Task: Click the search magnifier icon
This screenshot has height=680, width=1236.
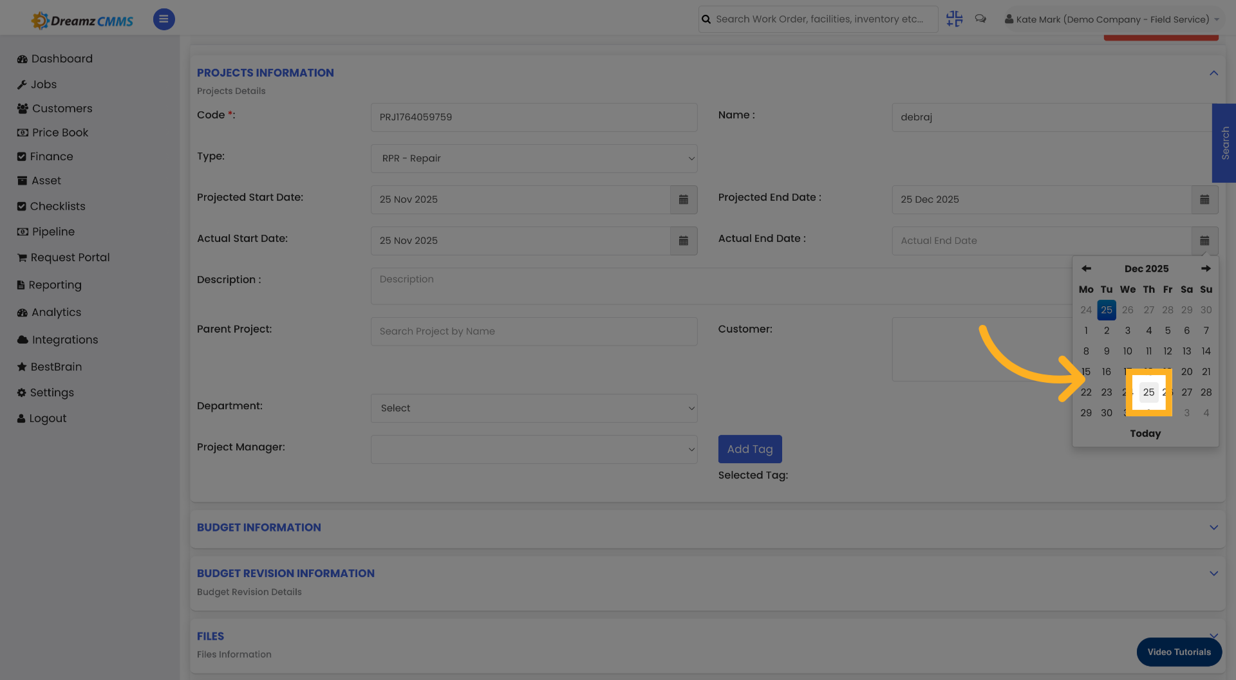Action: [x=706, y=19]
